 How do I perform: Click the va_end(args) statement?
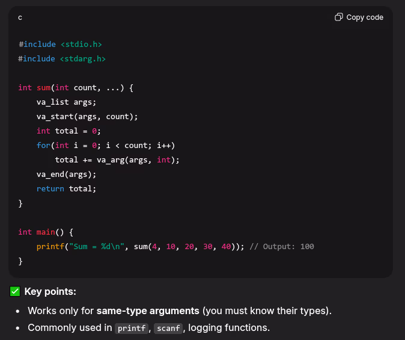(x=66, y=175)
